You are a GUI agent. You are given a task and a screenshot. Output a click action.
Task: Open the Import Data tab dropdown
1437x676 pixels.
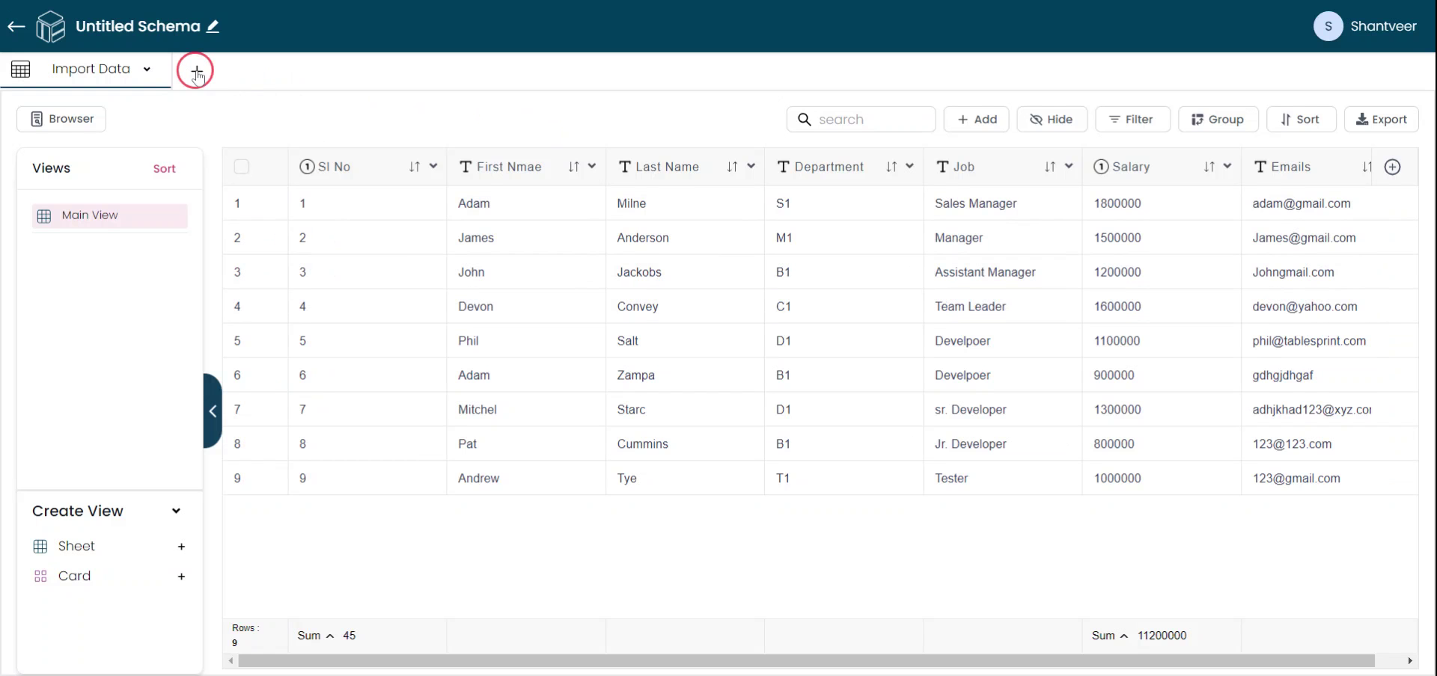[147, 70]
